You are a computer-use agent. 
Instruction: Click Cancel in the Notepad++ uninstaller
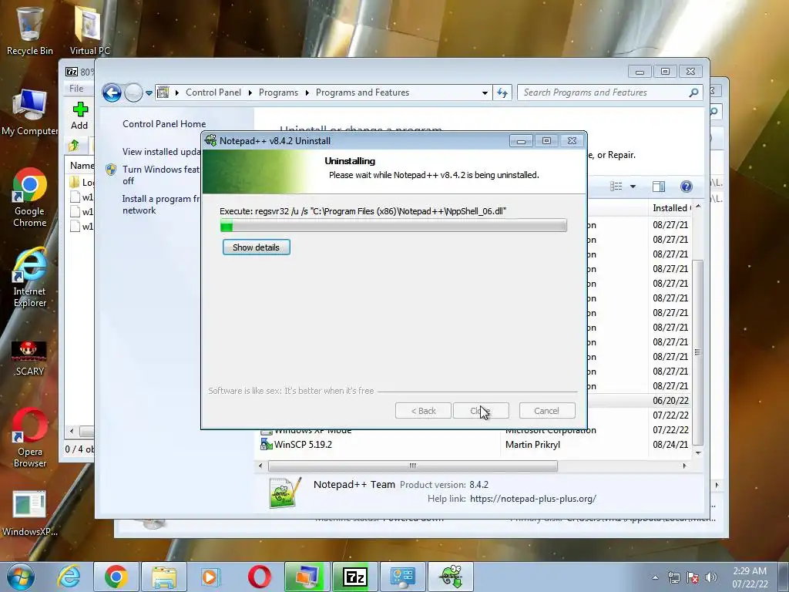546,411
